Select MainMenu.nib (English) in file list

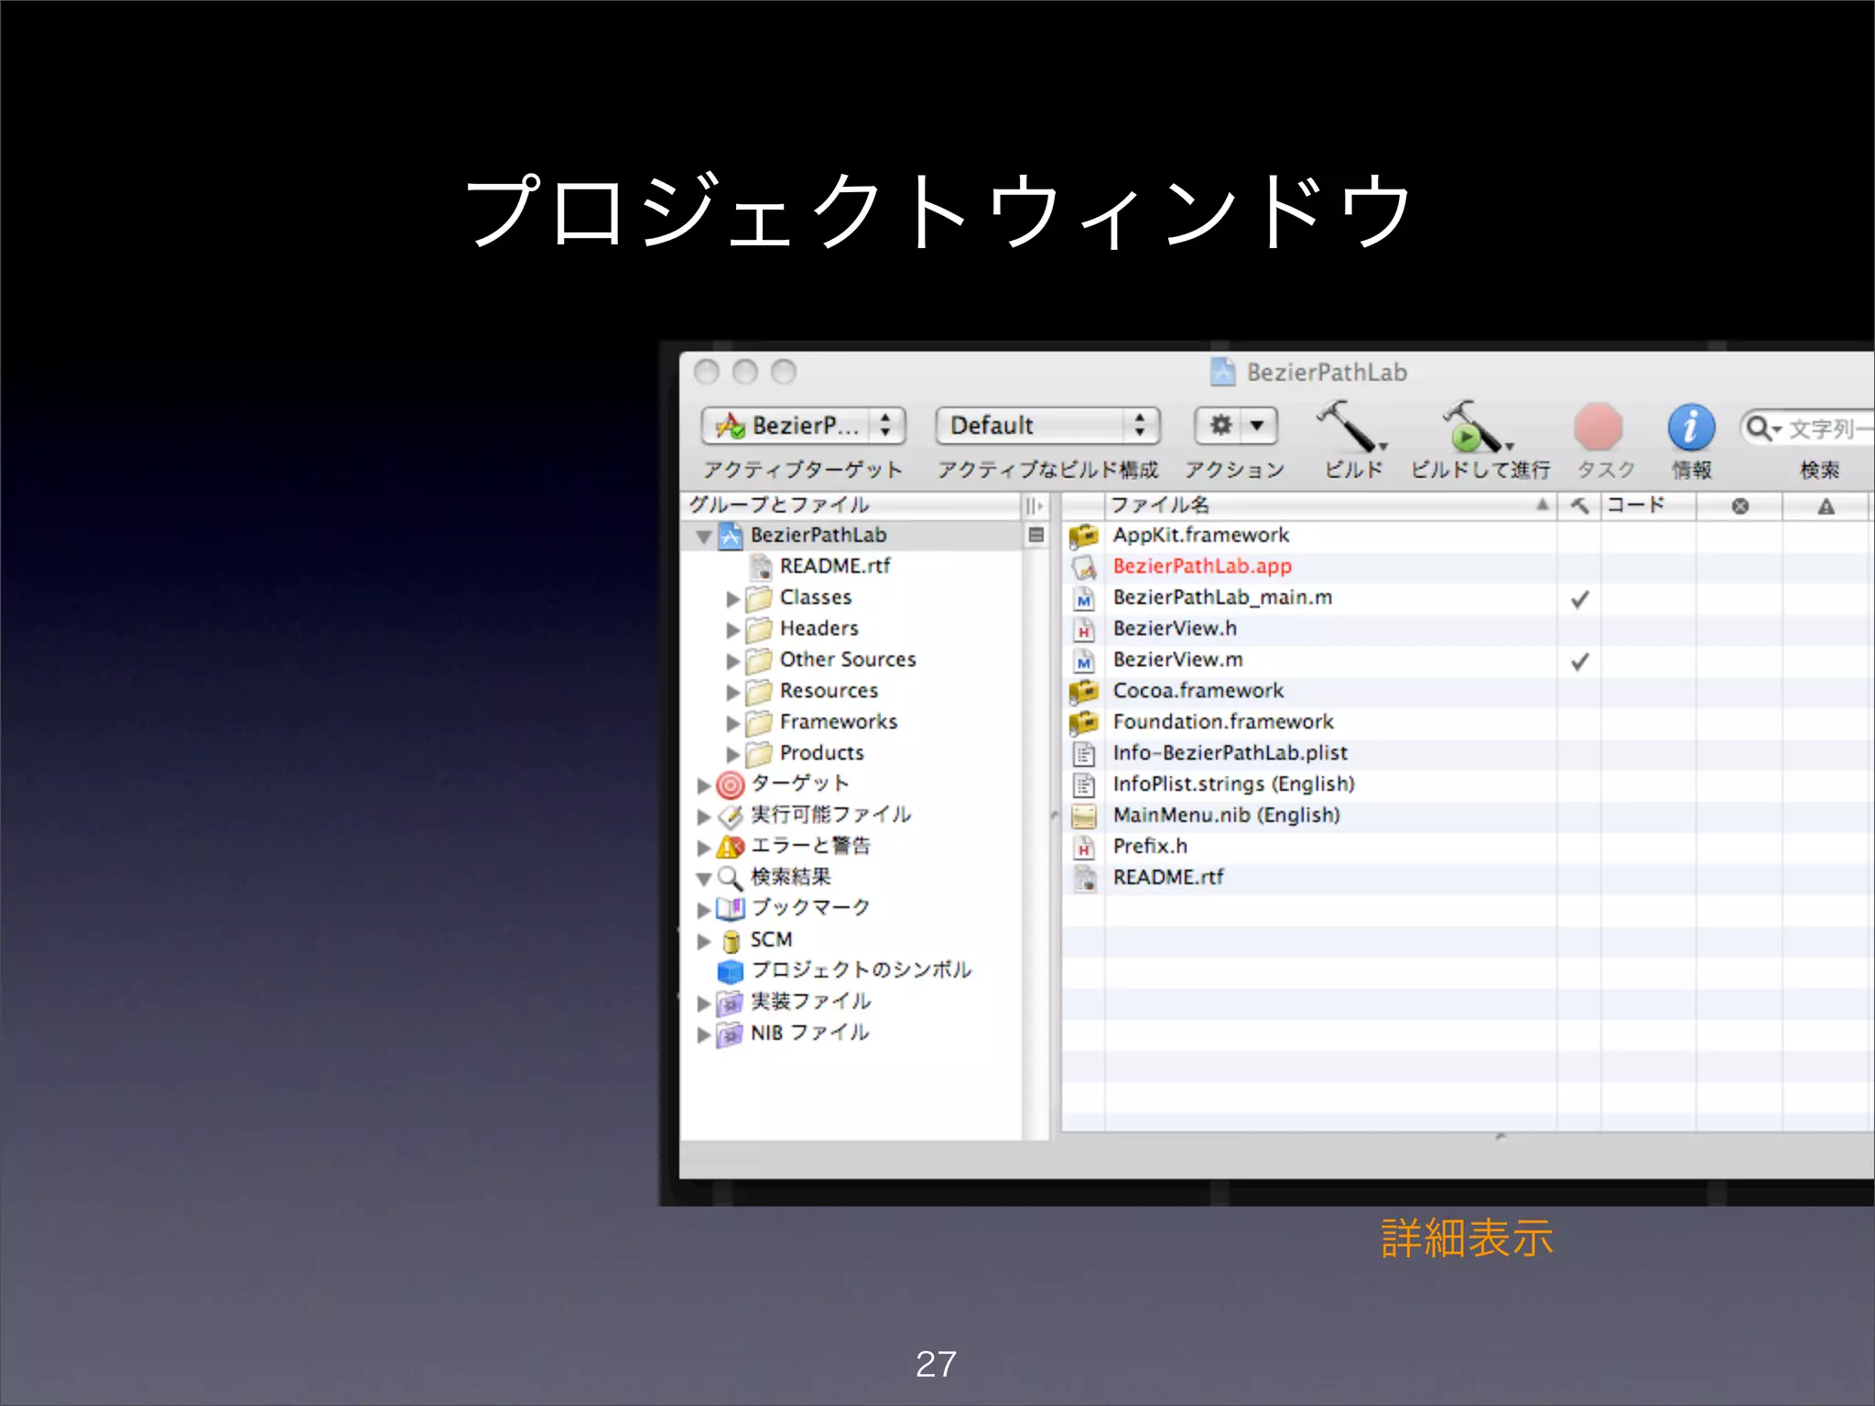coord(1226,816)
